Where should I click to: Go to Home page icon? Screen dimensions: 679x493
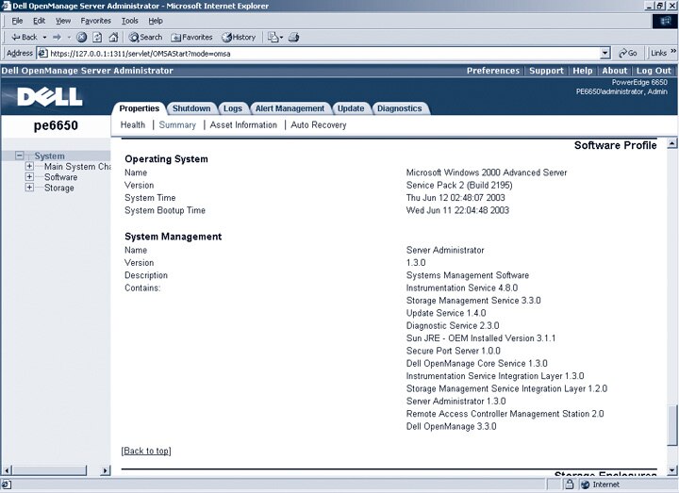click(113, 37)
